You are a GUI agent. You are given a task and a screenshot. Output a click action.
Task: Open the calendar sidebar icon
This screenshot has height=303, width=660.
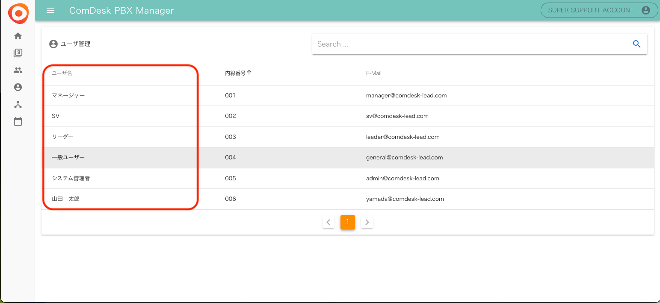(18, 122)
